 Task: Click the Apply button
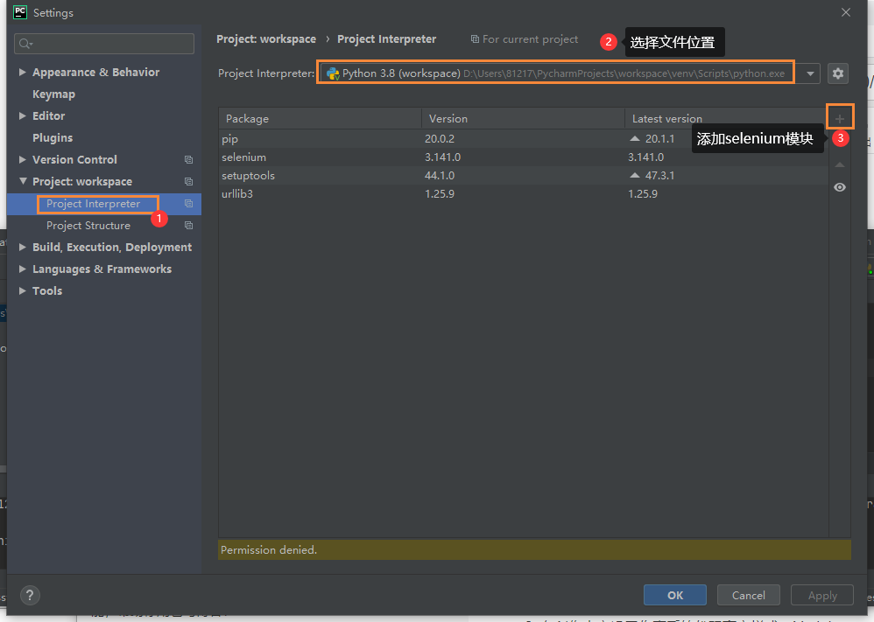[x=822, y=595]
